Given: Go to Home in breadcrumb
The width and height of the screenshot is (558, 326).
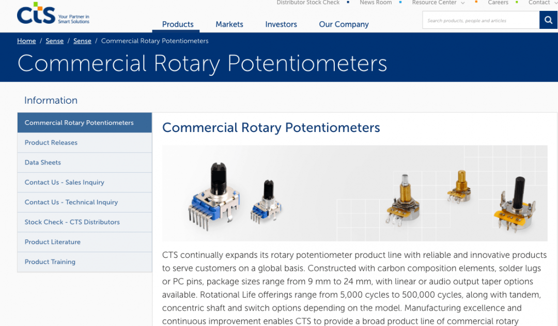Looking at the screenshot, I should click(x=26, y=41).
